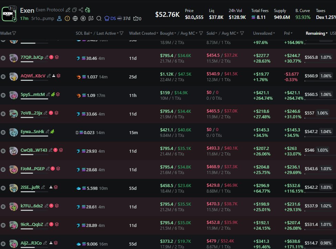Open the globe website icon in header

[75, 18]
